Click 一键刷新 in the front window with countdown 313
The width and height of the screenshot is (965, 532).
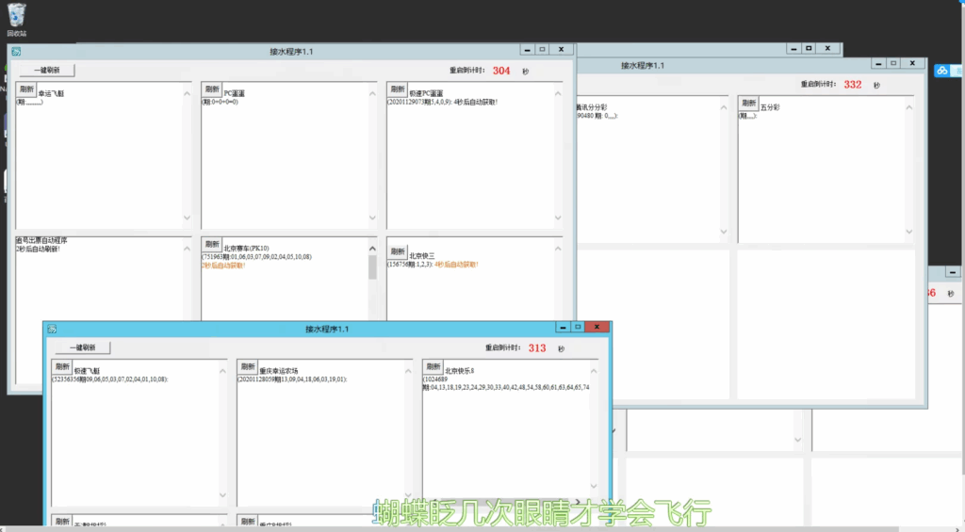[x=81, y=347]
